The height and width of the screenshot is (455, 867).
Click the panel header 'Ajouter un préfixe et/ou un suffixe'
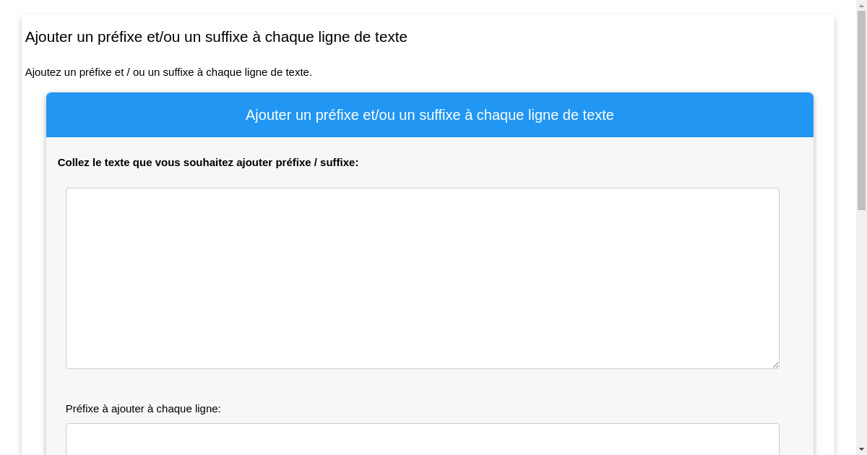429,115
